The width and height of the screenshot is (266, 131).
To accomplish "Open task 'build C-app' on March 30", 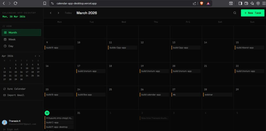I will point(59,122).
